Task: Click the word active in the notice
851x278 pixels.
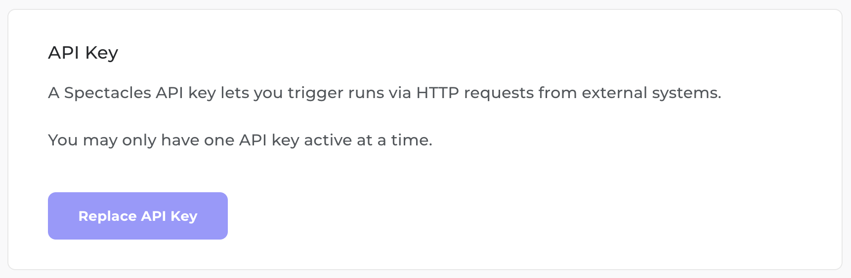Action: point(328,140)
